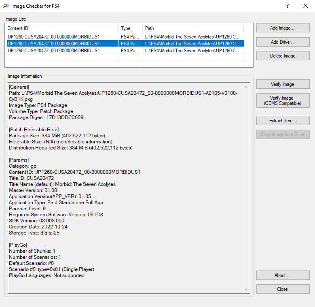The height and width of the screenshot is (307, 315).
Task: Click the Application Version(APP_VER) line
Action: pyautogui.click(x=50, y=196)
